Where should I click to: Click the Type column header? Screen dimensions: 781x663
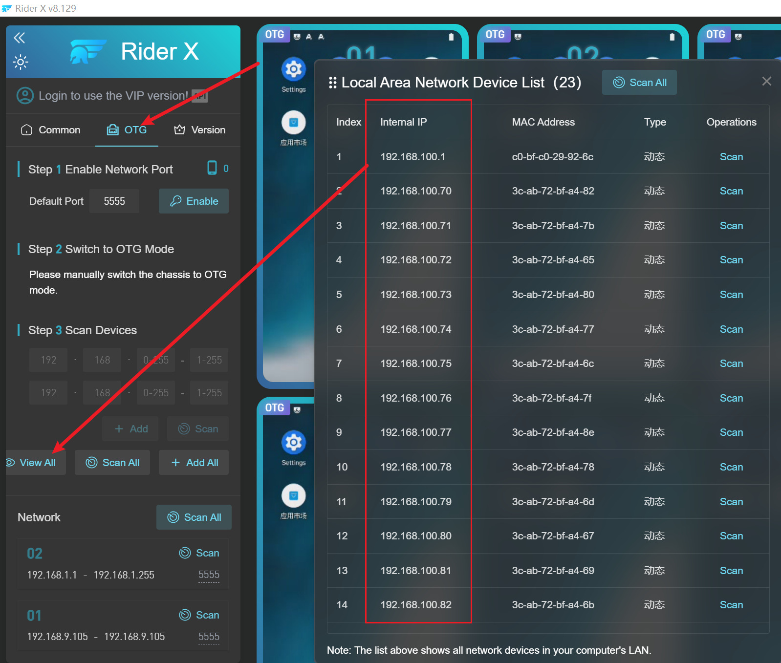pyautogui.click(x=655, y=122)
